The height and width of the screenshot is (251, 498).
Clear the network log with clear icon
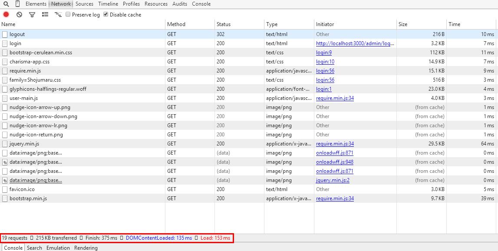pos(19,15)
